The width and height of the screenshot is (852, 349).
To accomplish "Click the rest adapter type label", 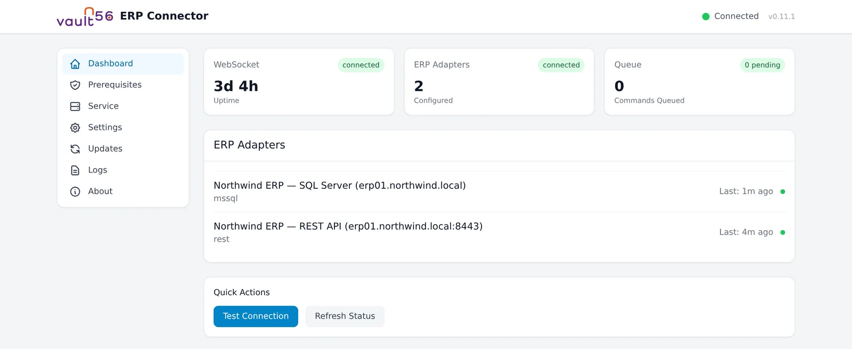I will click(222, 239).
